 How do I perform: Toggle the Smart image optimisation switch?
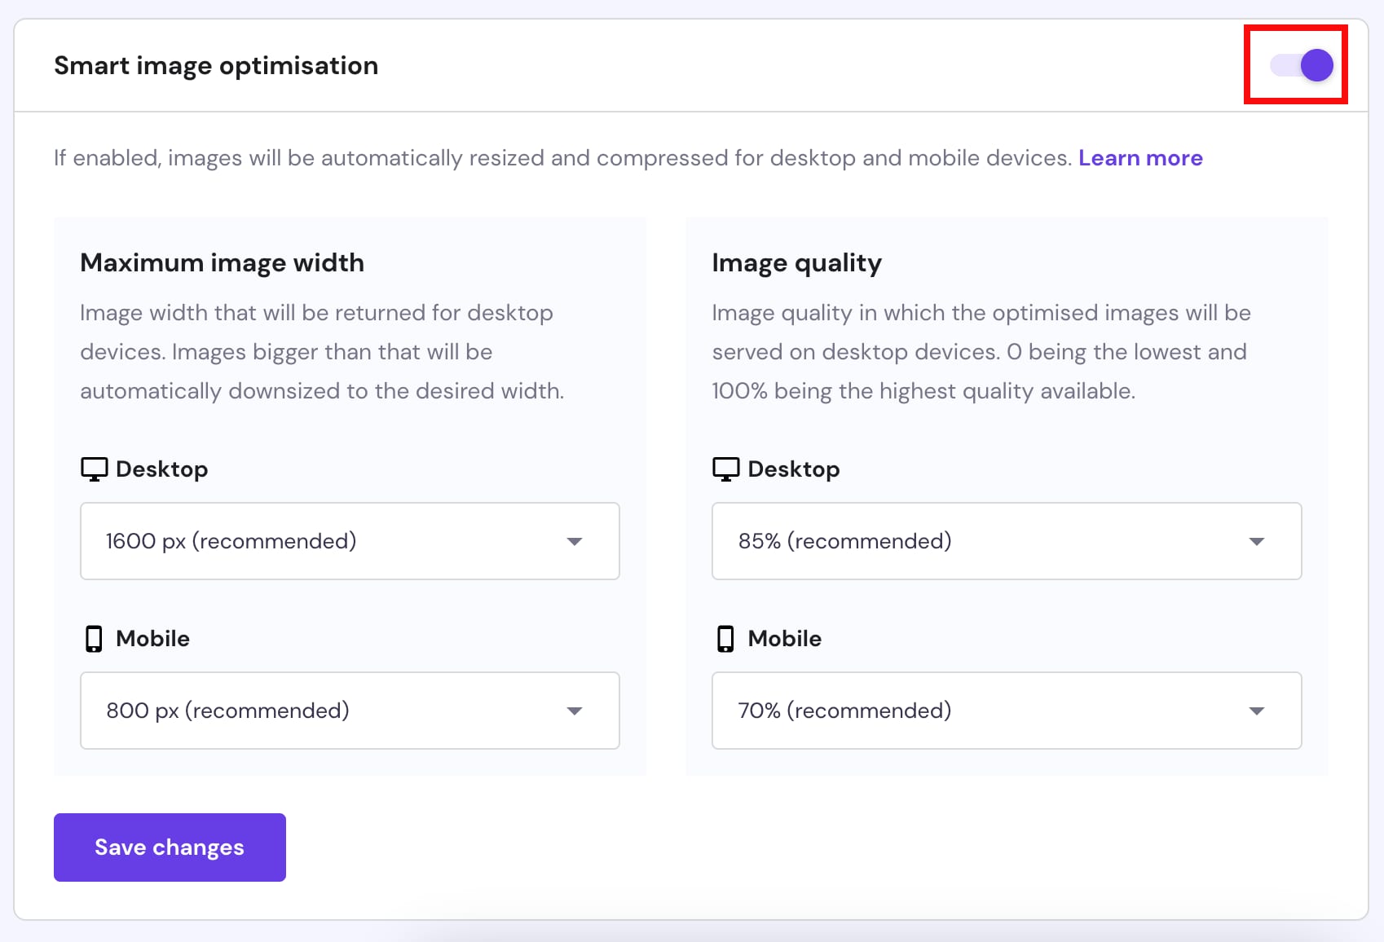[x=1301, y=65]
